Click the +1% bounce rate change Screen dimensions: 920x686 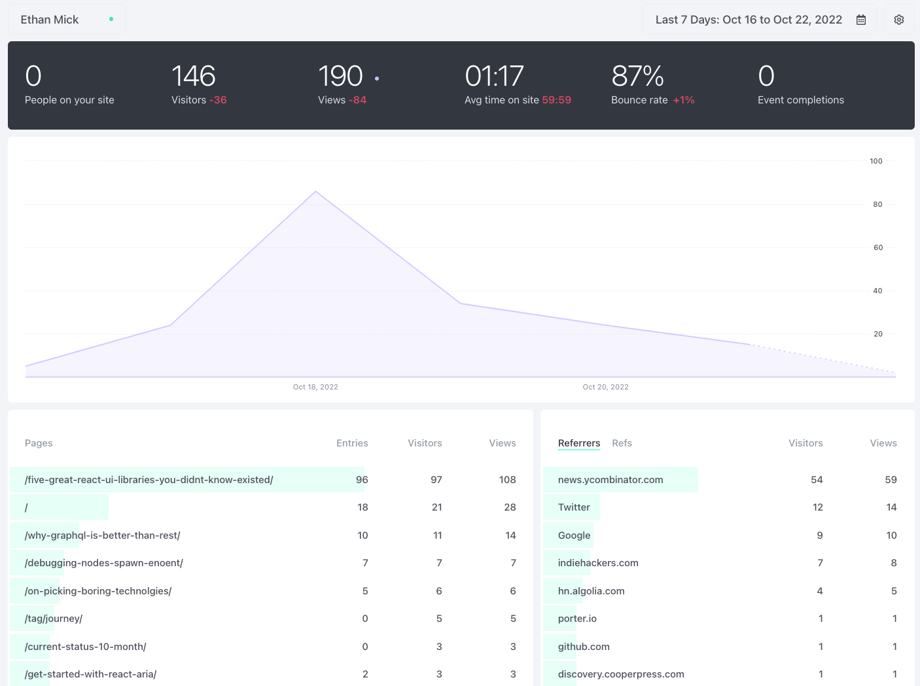point(684,100)
